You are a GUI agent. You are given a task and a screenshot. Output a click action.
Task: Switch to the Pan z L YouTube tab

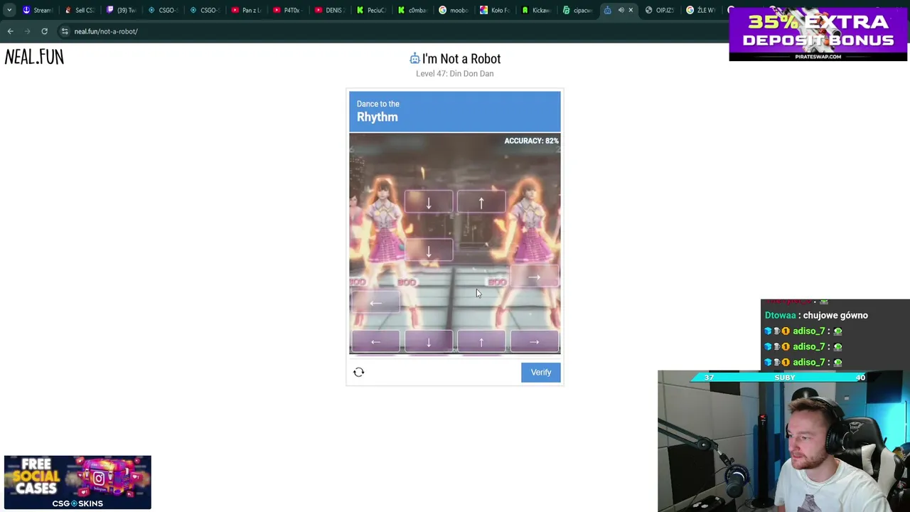point(245,10)
